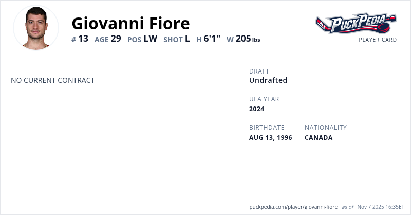This screenshot has width=411, height=215.
Task: Click the CANADA nationality value
Action: [319, 137]
